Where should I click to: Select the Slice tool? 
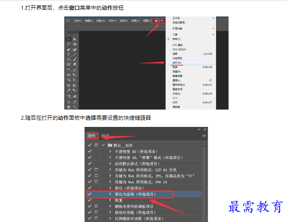pos(75,102)
